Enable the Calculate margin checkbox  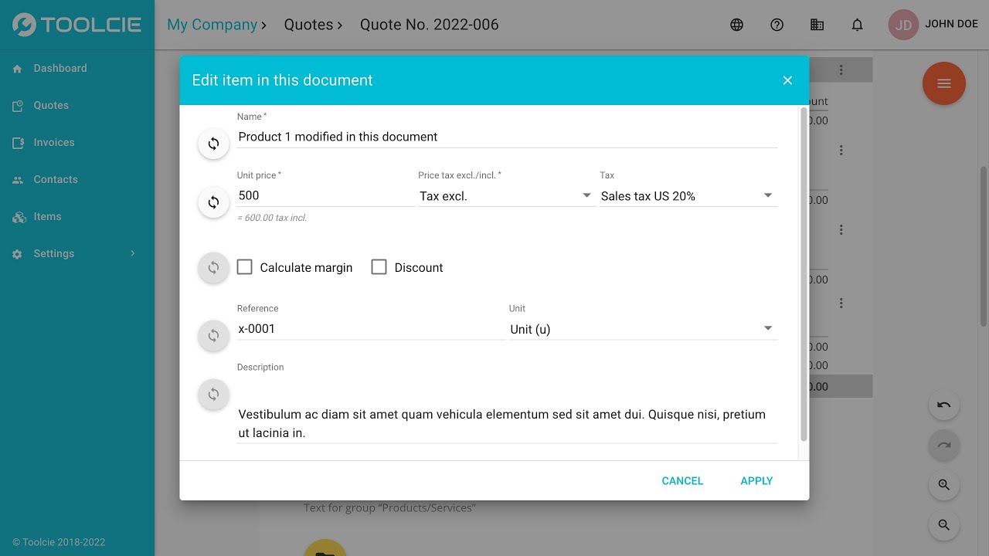point(245,267)
